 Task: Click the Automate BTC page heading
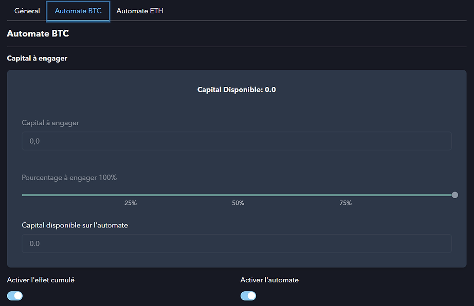click(38, 33)
